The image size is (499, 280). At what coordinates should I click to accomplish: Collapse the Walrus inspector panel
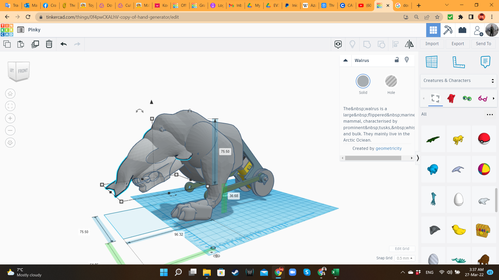(345, 60)
